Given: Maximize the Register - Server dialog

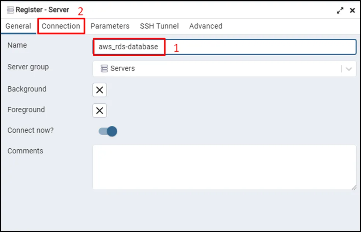Looking at the screenshot, I should [x=340, y=11].
